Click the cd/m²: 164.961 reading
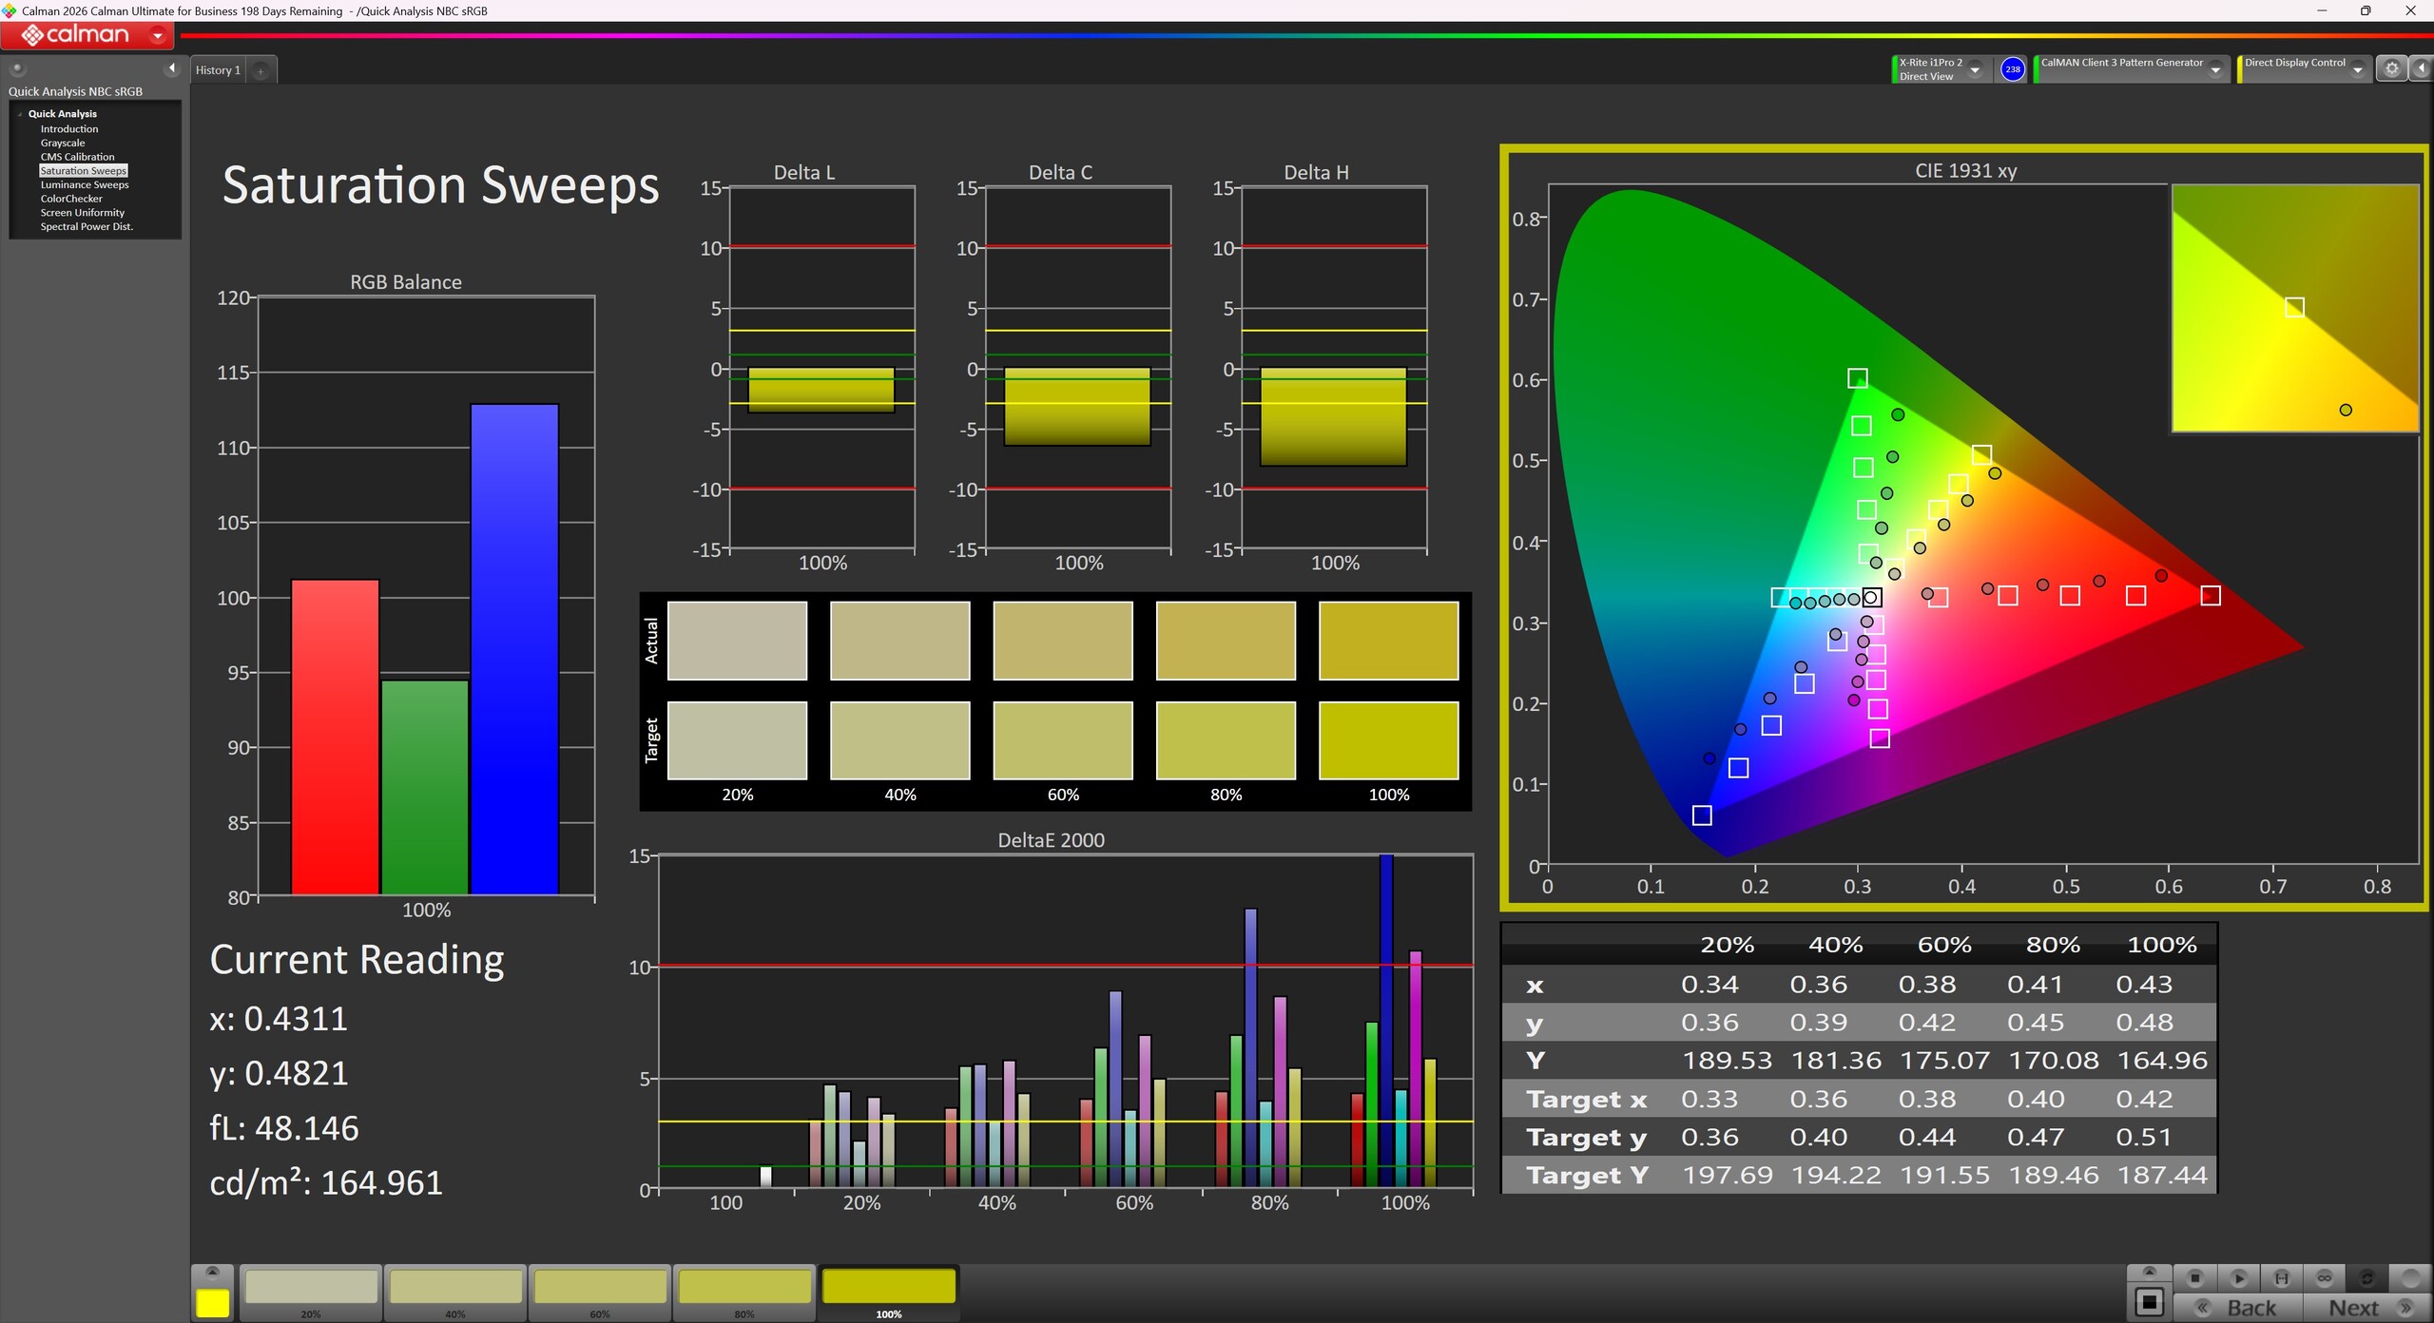 click(x=326, y=1183)
